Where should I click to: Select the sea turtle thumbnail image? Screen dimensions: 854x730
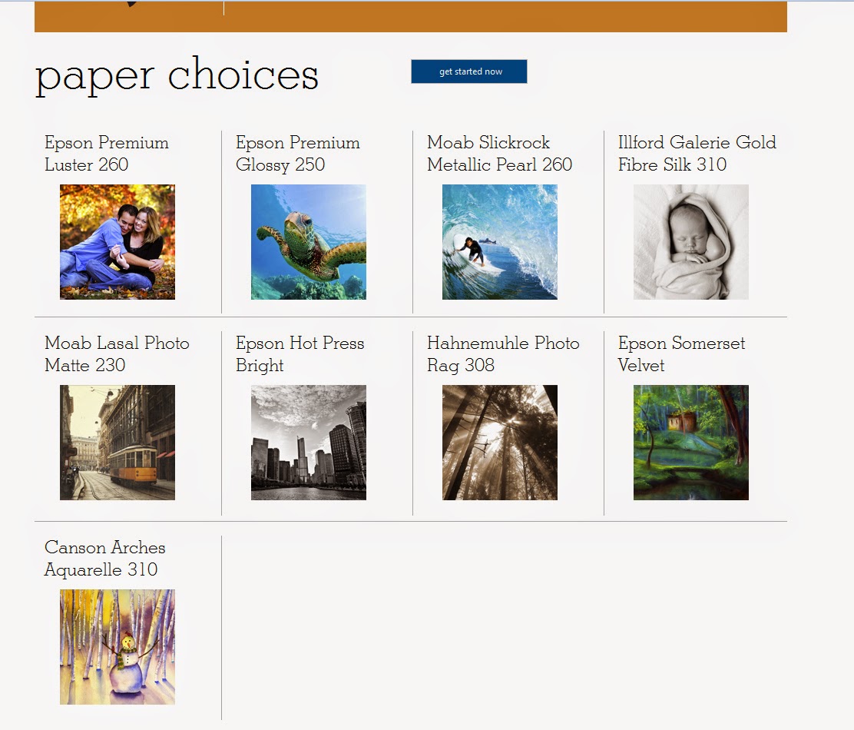coord(308,242)
